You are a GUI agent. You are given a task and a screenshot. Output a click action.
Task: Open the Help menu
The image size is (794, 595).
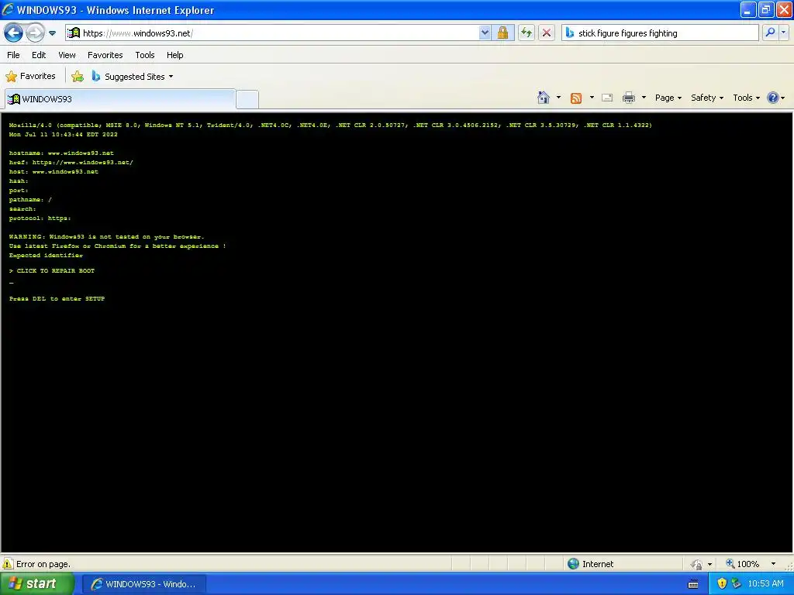174,55
